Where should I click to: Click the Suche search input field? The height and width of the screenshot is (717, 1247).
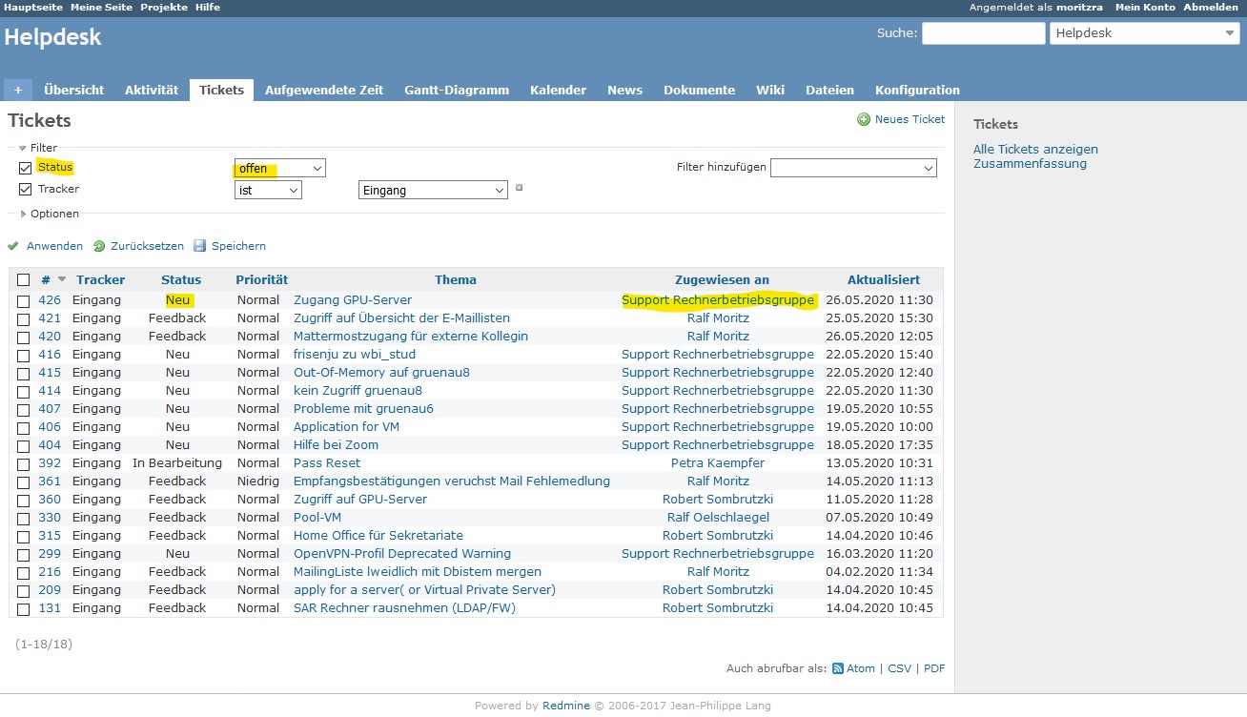tap(983, 33)
